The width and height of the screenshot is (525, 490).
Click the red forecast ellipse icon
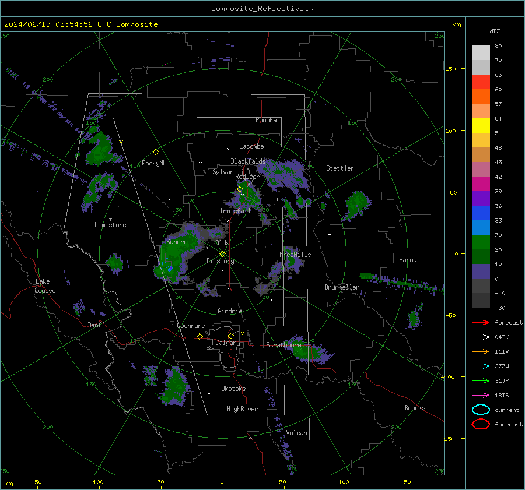[481, 424]
